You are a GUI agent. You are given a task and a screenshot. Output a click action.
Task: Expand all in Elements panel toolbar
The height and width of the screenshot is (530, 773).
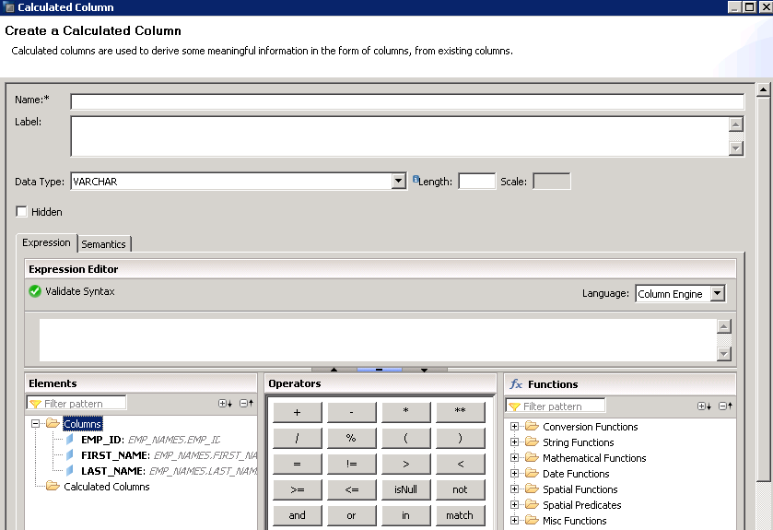pos(226,404)
